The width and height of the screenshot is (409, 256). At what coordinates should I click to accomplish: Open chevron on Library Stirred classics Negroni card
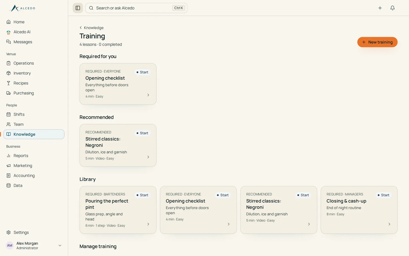pyautogui.click(x=309, y=224)
